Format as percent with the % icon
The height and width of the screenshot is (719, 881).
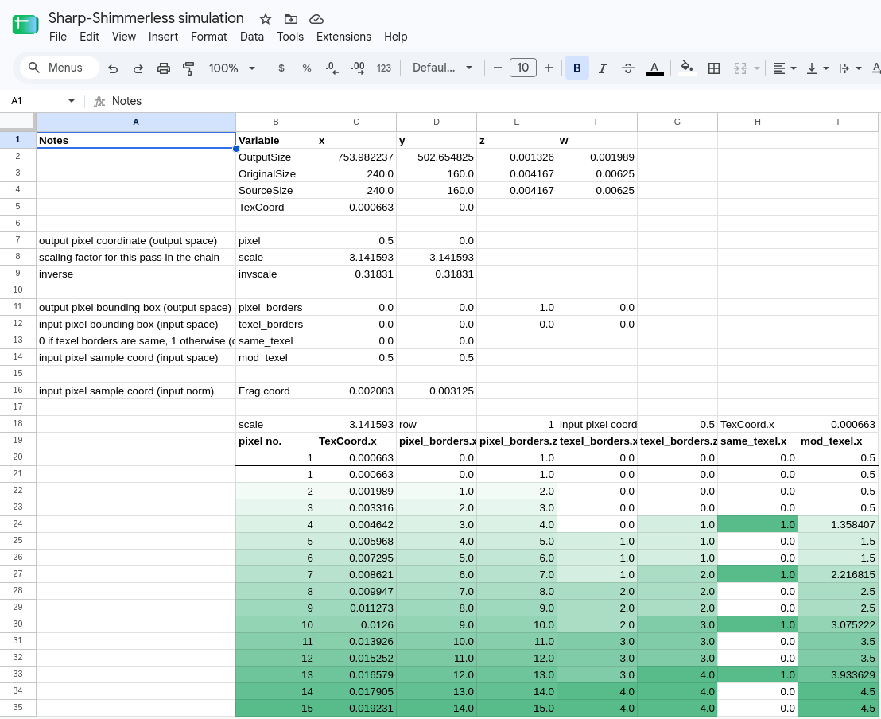click(307, 68)
